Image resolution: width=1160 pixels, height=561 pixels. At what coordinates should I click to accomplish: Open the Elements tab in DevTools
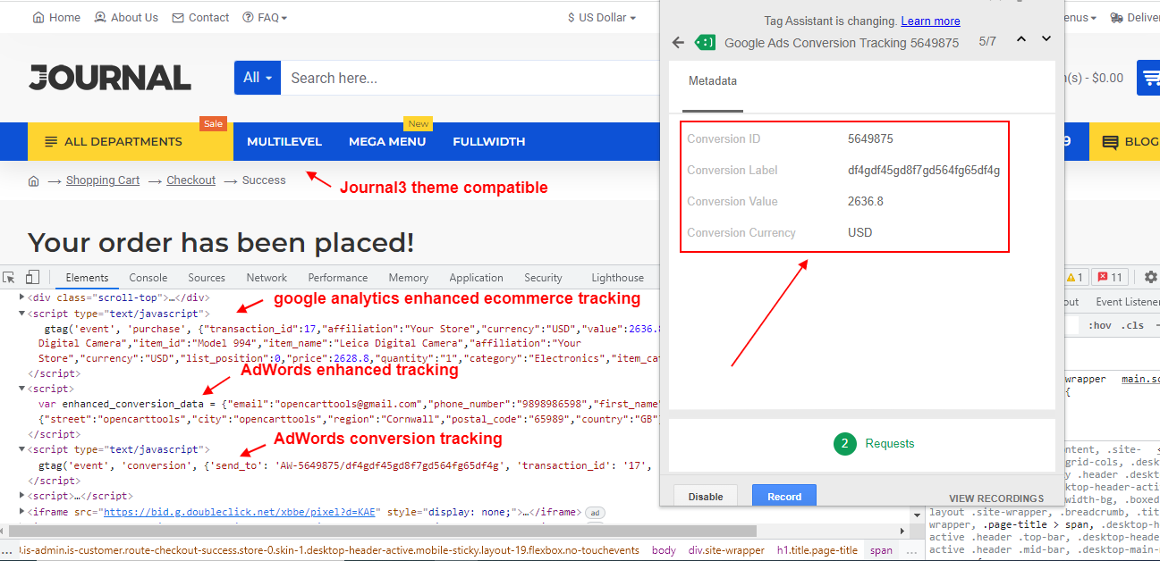click(87, 278)
